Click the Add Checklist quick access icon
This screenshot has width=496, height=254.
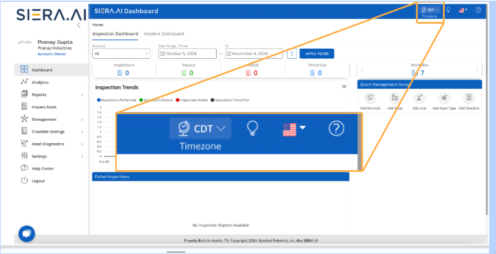pos(469,98)
